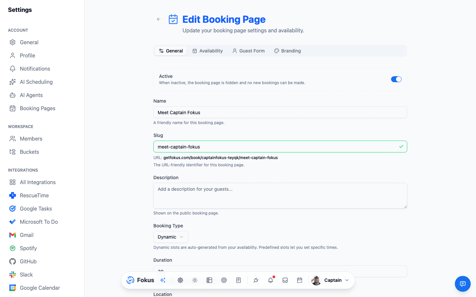
Task: Click the Slug input field
Action: tap(280, 147)
